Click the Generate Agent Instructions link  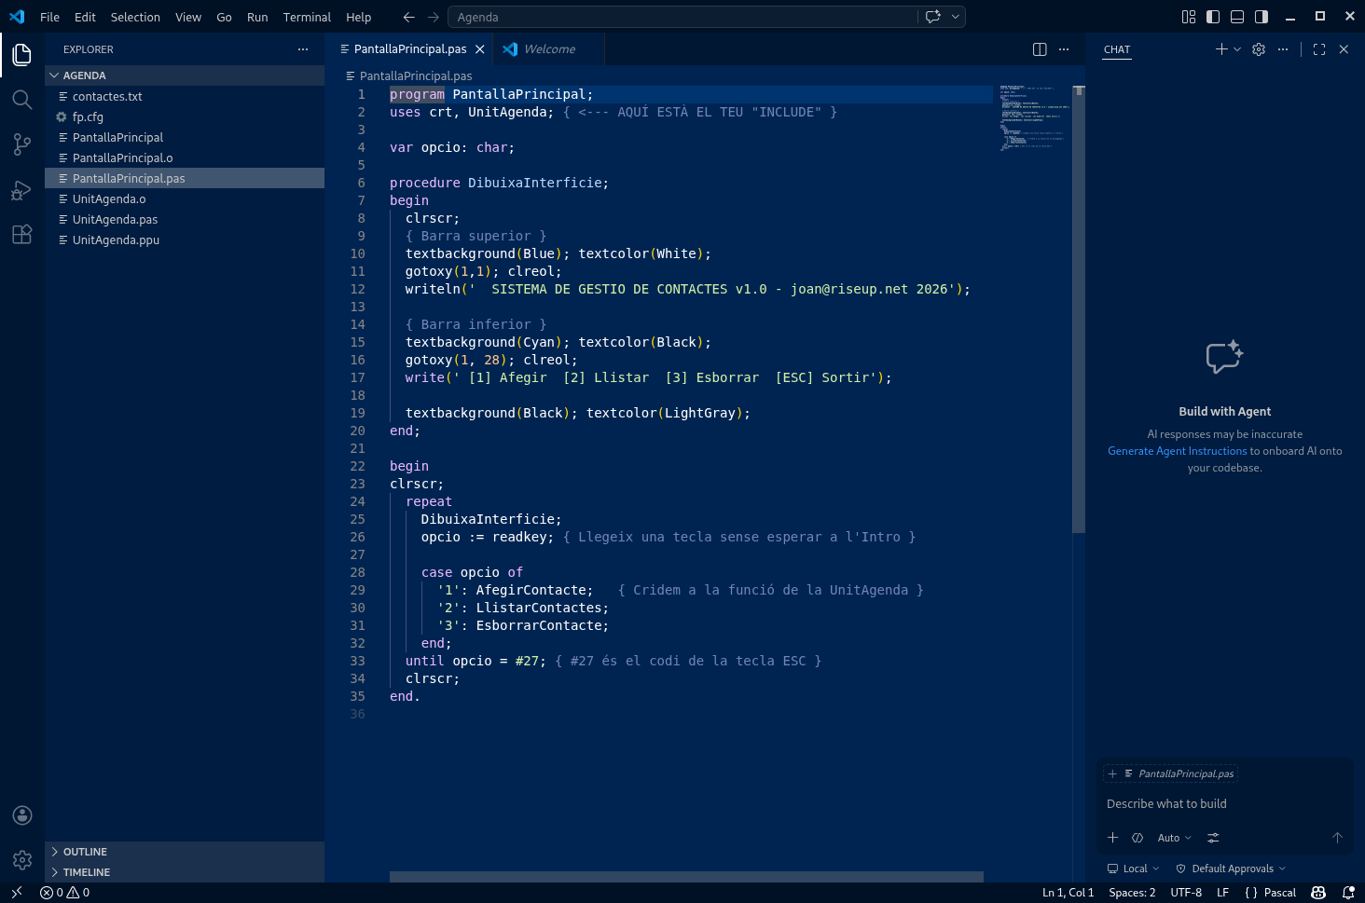coord(1177,450)
